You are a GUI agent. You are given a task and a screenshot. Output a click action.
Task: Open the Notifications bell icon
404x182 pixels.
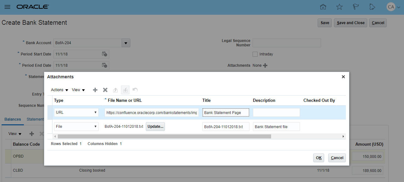click(372, 7)
